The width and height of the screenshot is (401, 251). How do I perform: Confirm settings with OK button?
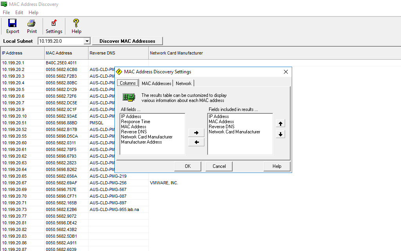click(188, 166)
